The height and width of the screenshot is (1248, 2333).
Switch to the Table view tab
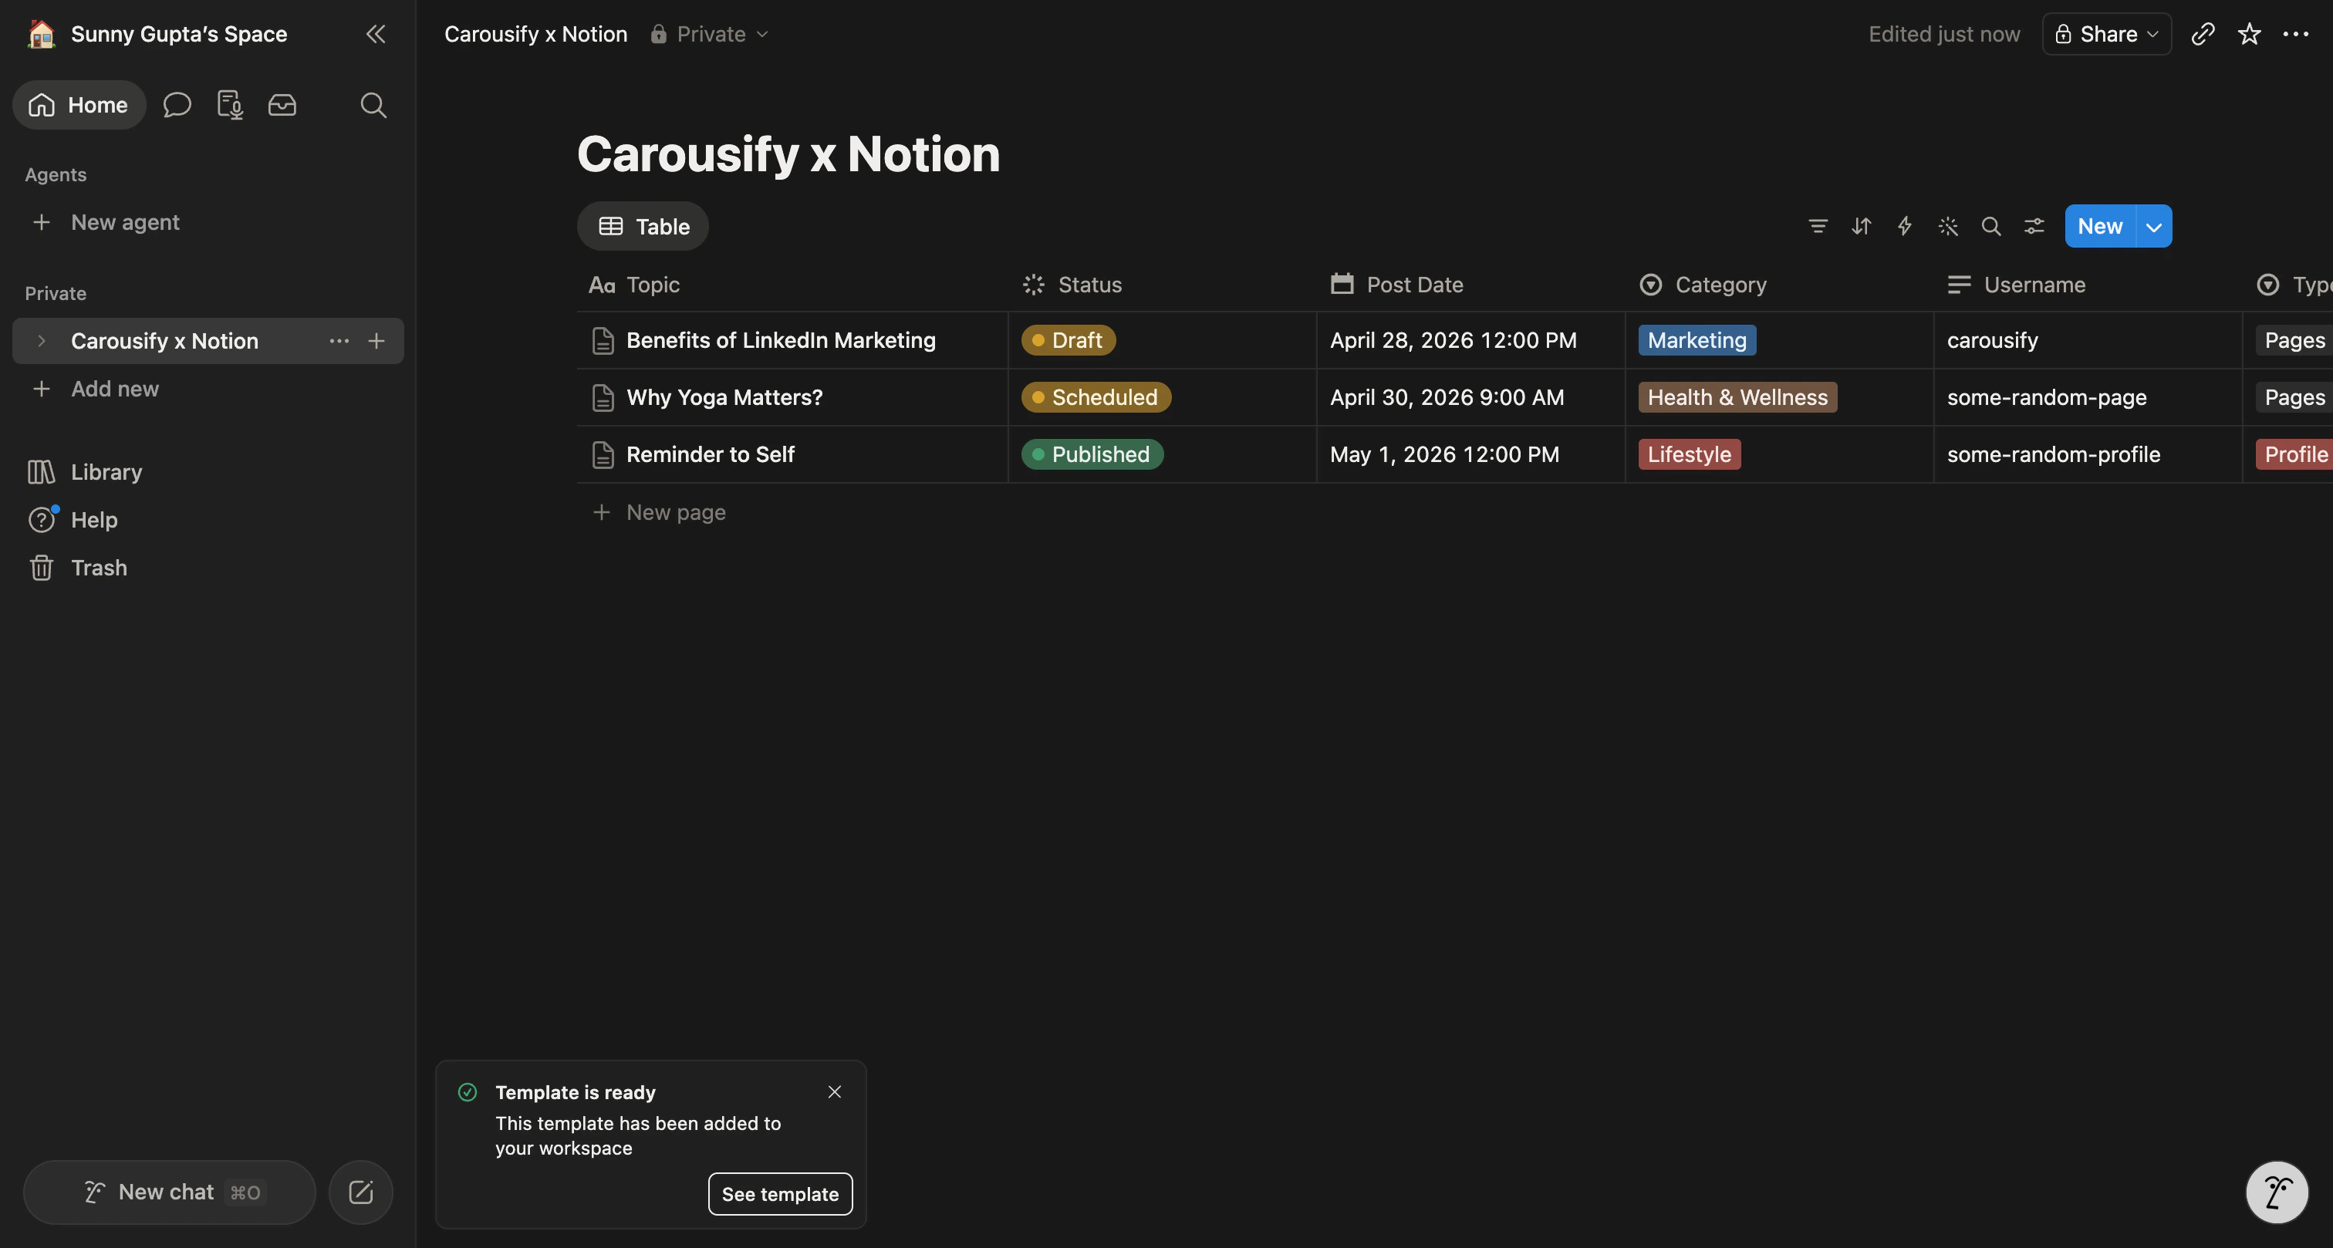tap(643, 227)
